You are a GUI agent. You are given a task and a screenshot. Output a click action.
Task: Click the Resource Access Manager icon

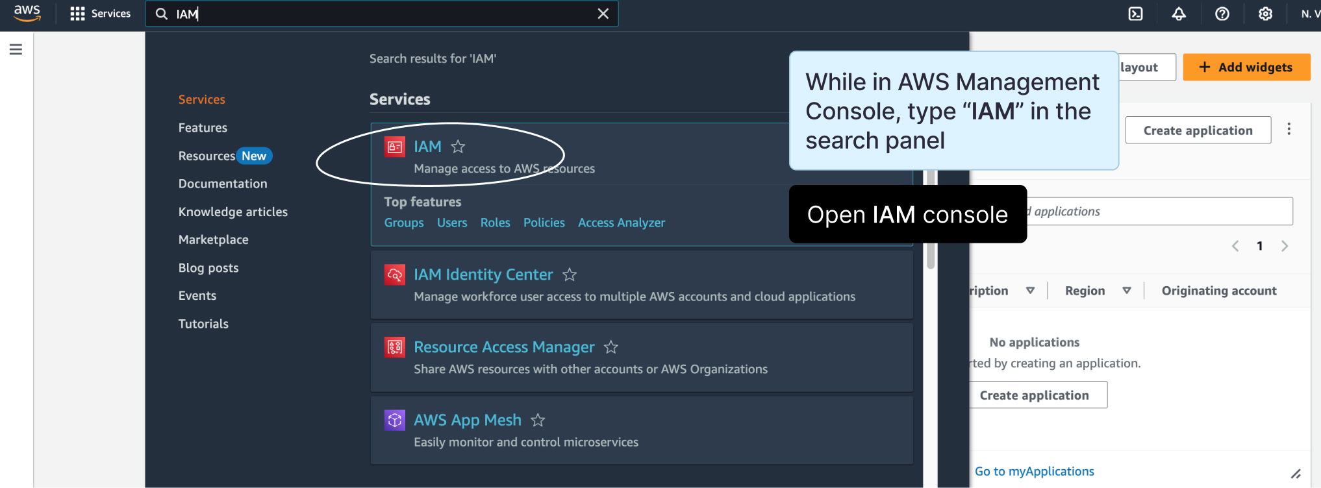tap(395, 347)
